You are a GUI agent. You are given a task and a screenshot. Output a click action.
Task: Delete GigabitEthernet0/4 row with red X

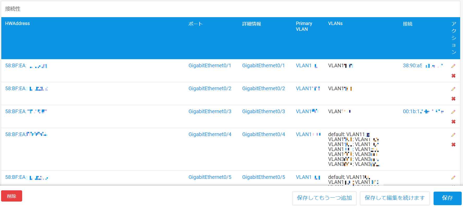pyautogui.click(x=453, y=145)
